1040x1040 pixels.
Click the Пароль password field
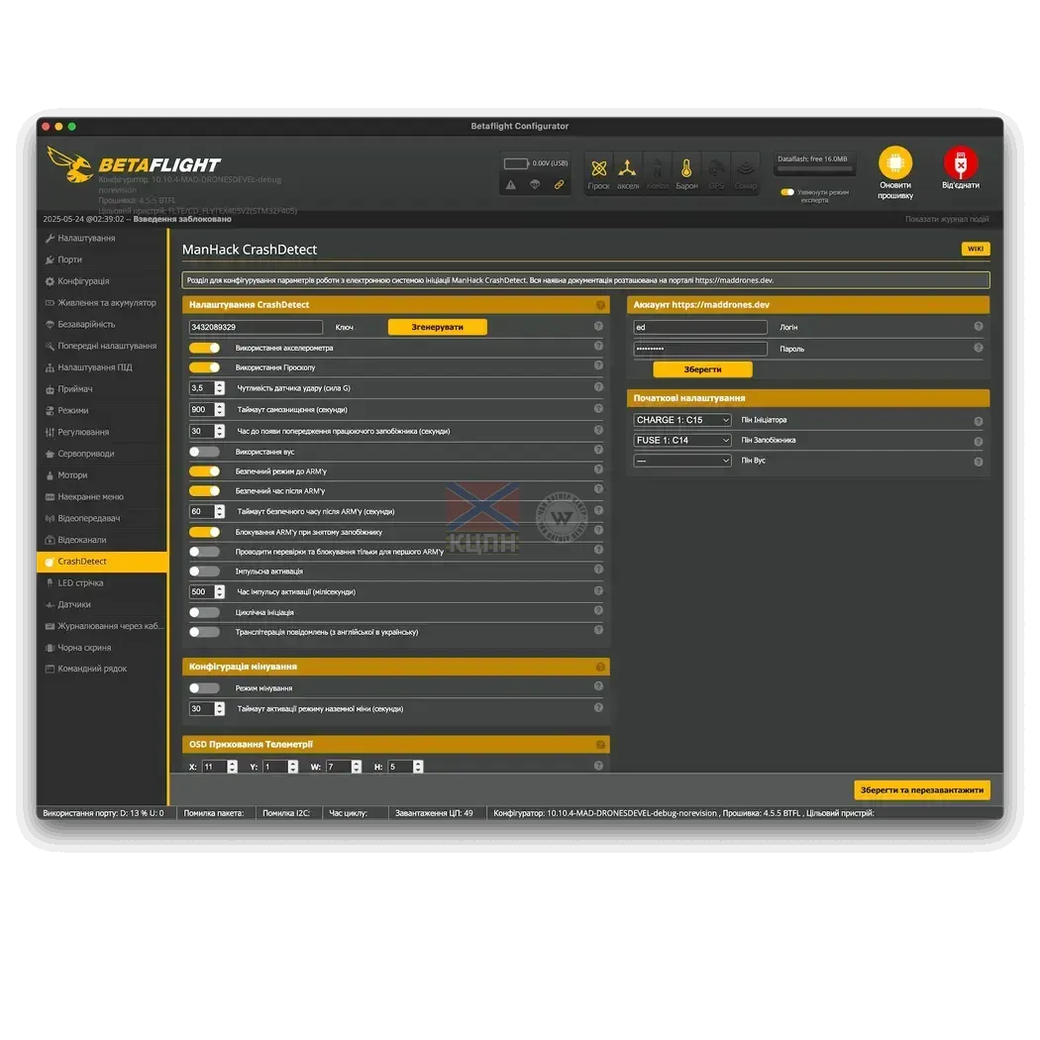click(x=700, y=349)
